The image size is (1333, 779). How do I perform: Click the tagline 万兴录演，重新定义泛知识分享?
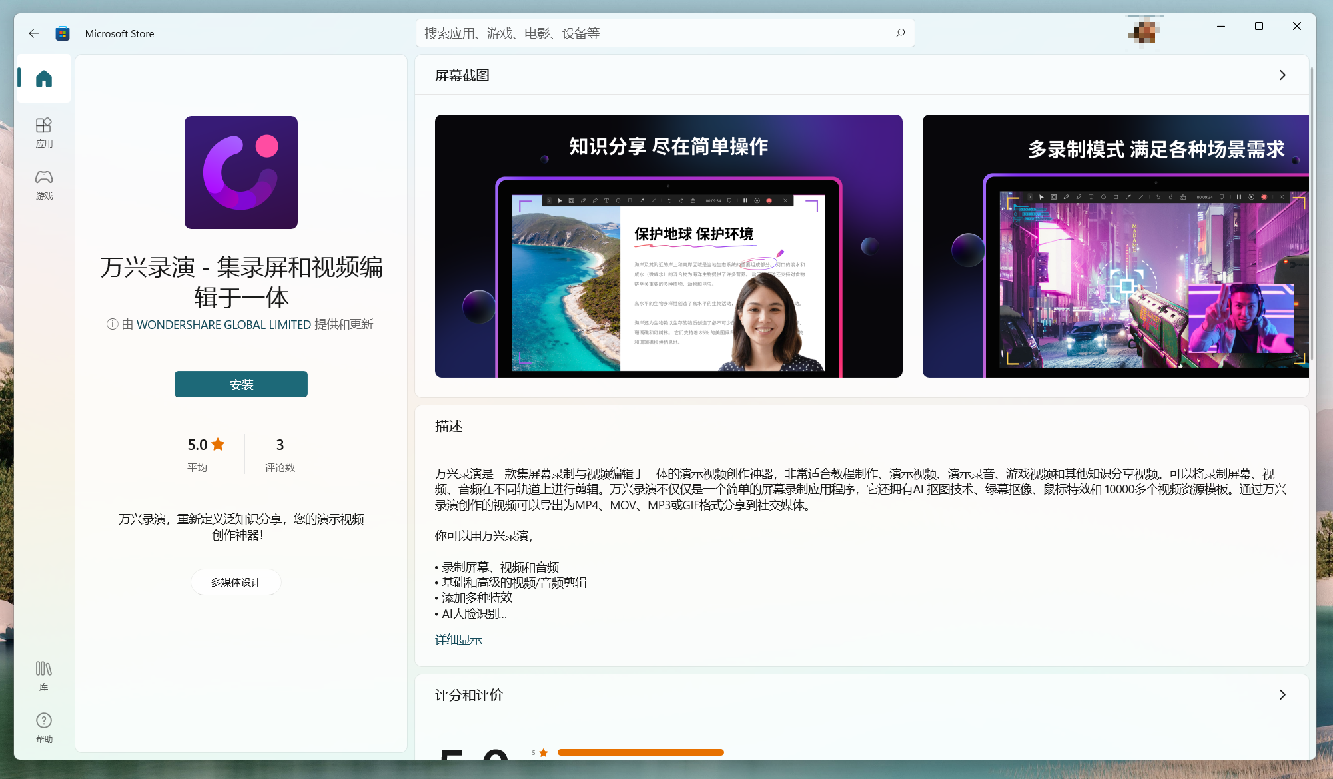(241, 527)
